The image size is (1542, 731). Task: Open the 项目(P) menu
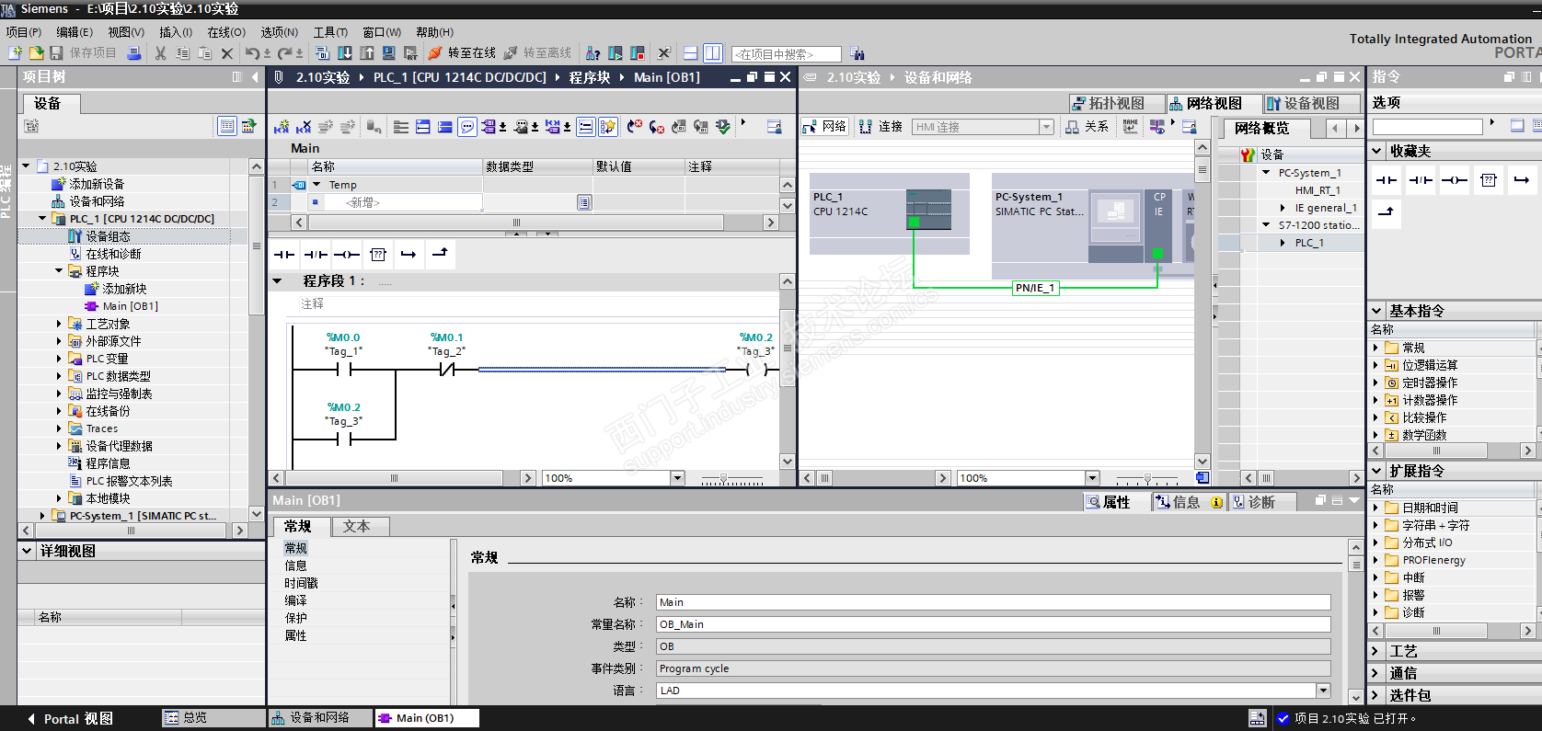pos(24,32)
